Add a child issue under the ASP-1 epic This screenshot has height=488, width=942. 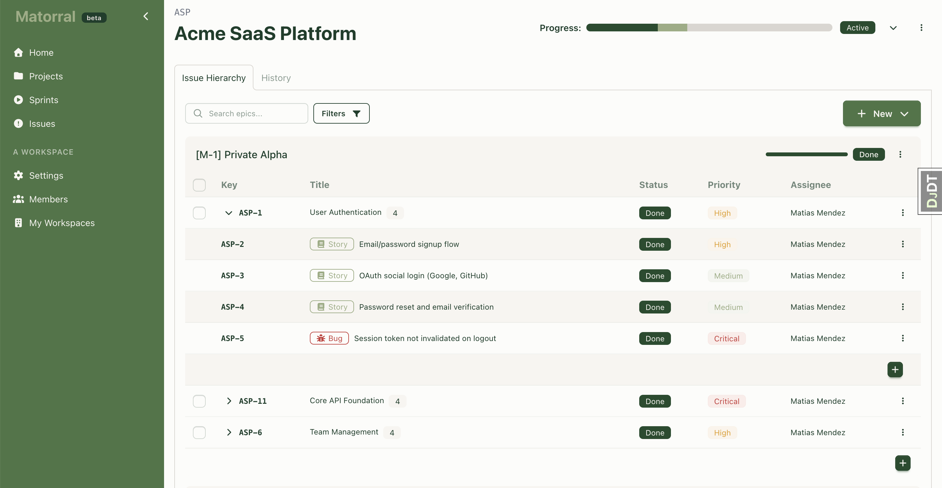(x=895, y=370)
